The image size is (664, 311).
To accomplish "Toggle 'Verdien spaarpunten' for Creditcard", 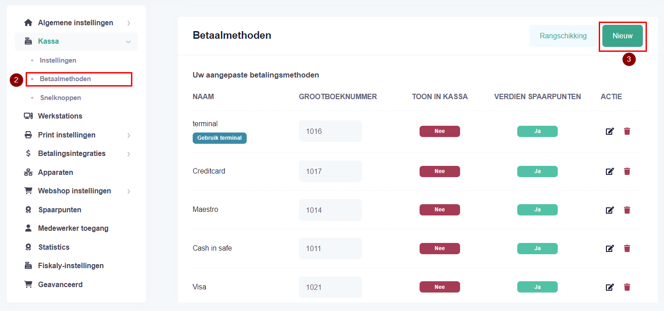I will click(x=537, y=171).
